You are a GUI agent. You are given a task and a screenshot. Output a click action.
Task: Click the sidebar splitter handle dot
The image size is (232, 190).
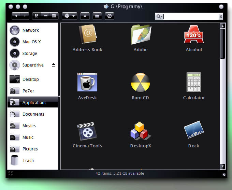pos(59,97)
